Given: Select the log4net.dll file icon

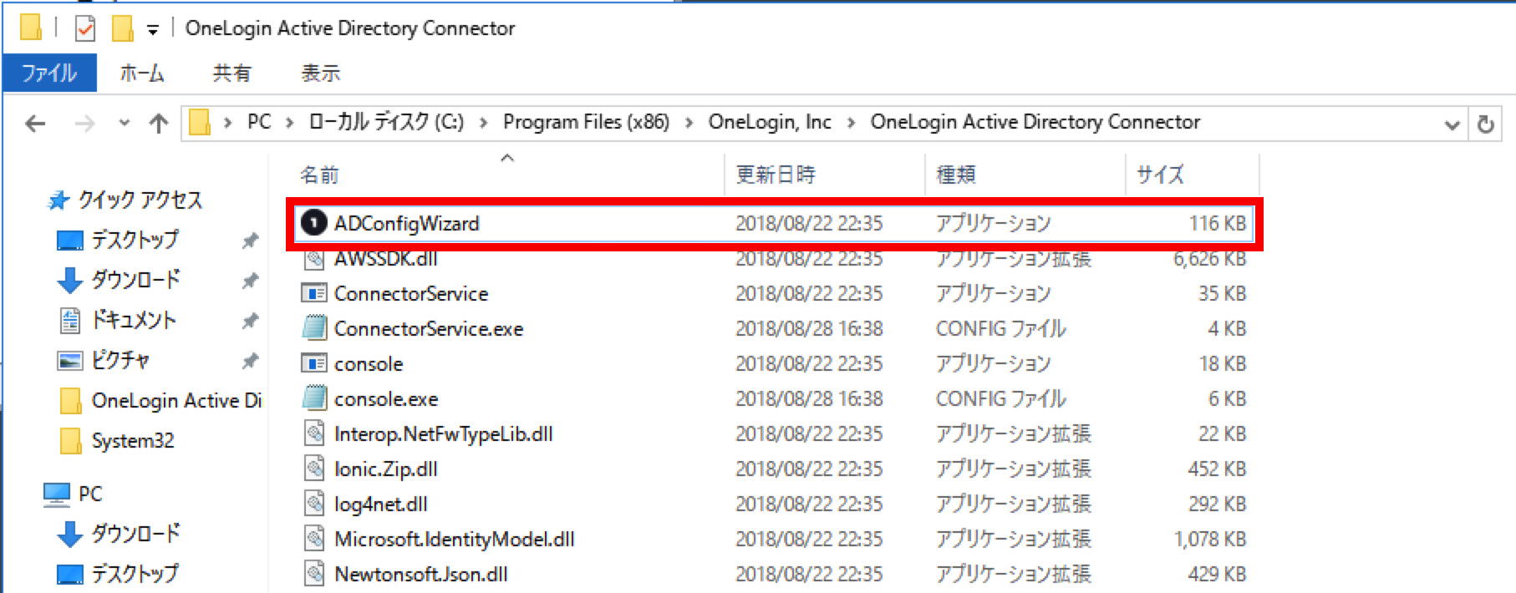Looking at the screenshot, I should point(313,504).
